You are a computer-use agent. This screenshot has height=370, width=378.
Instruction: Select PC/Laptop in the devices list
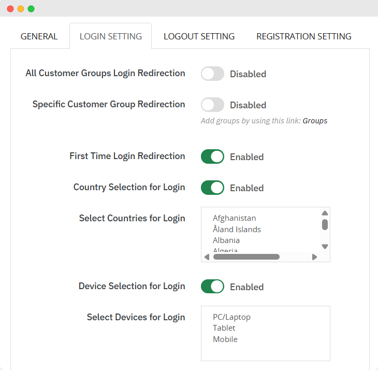click(x=231, y=317)
